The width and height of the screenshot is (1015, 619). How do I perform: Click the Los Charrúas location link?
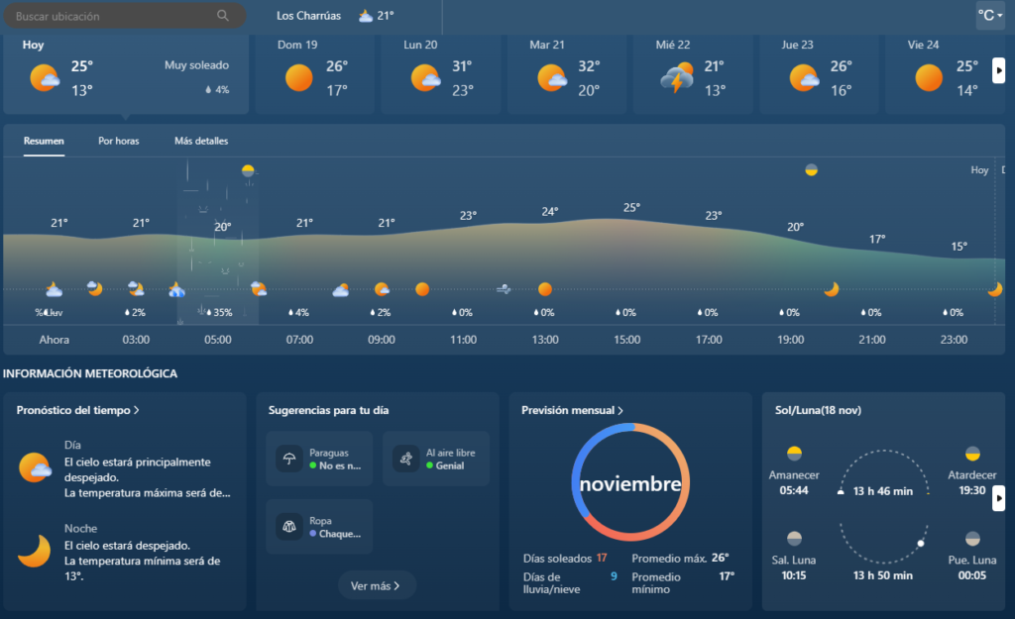[308, 16]
